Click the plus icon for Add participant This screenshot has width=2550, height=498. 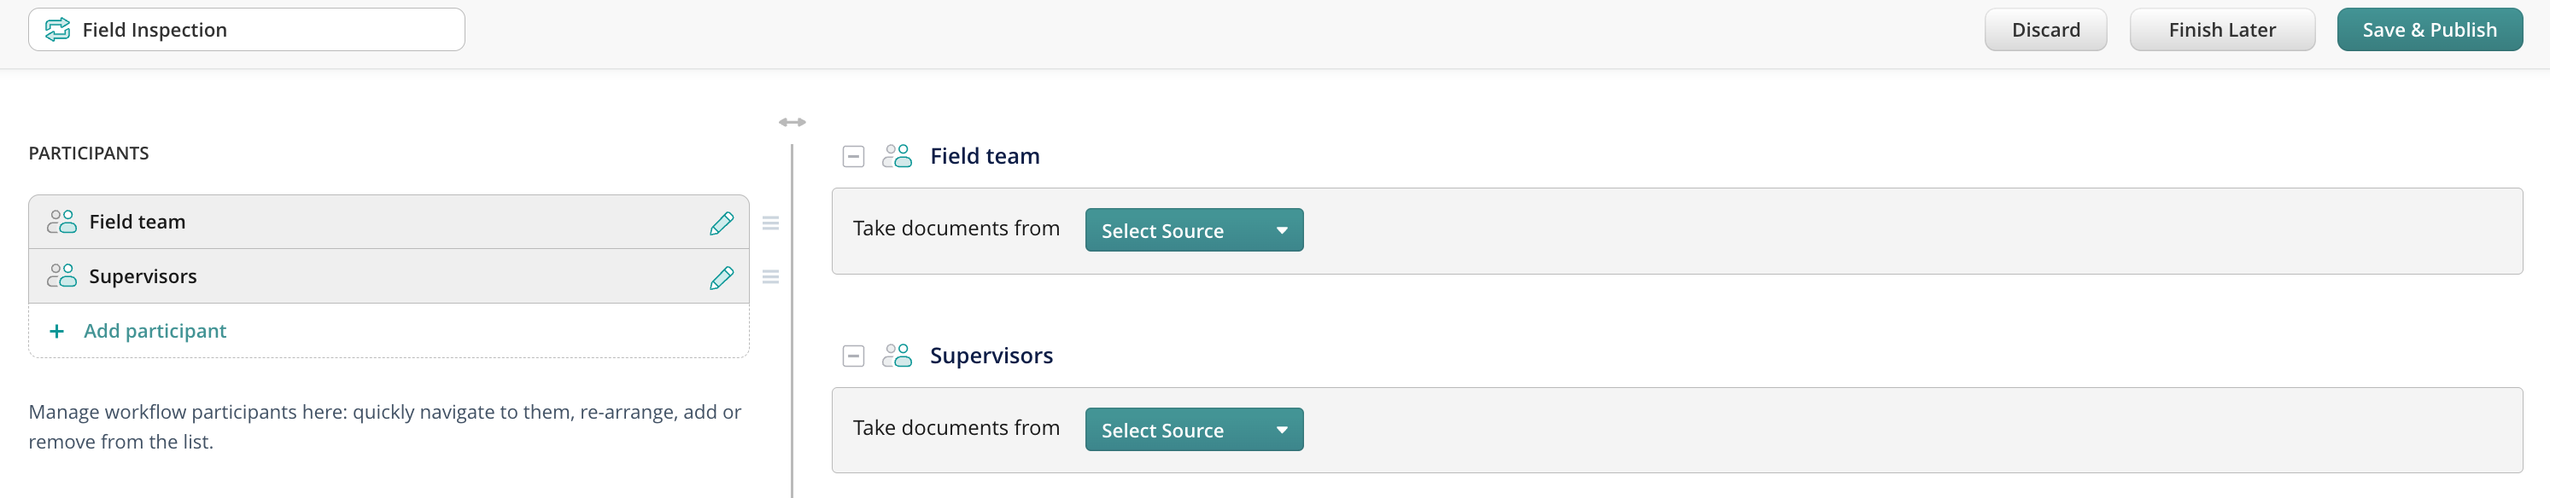(x=57, y=331)
